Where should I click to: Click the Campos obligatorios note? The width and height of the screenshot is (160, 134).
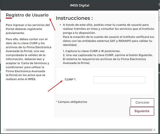[71, 102]
